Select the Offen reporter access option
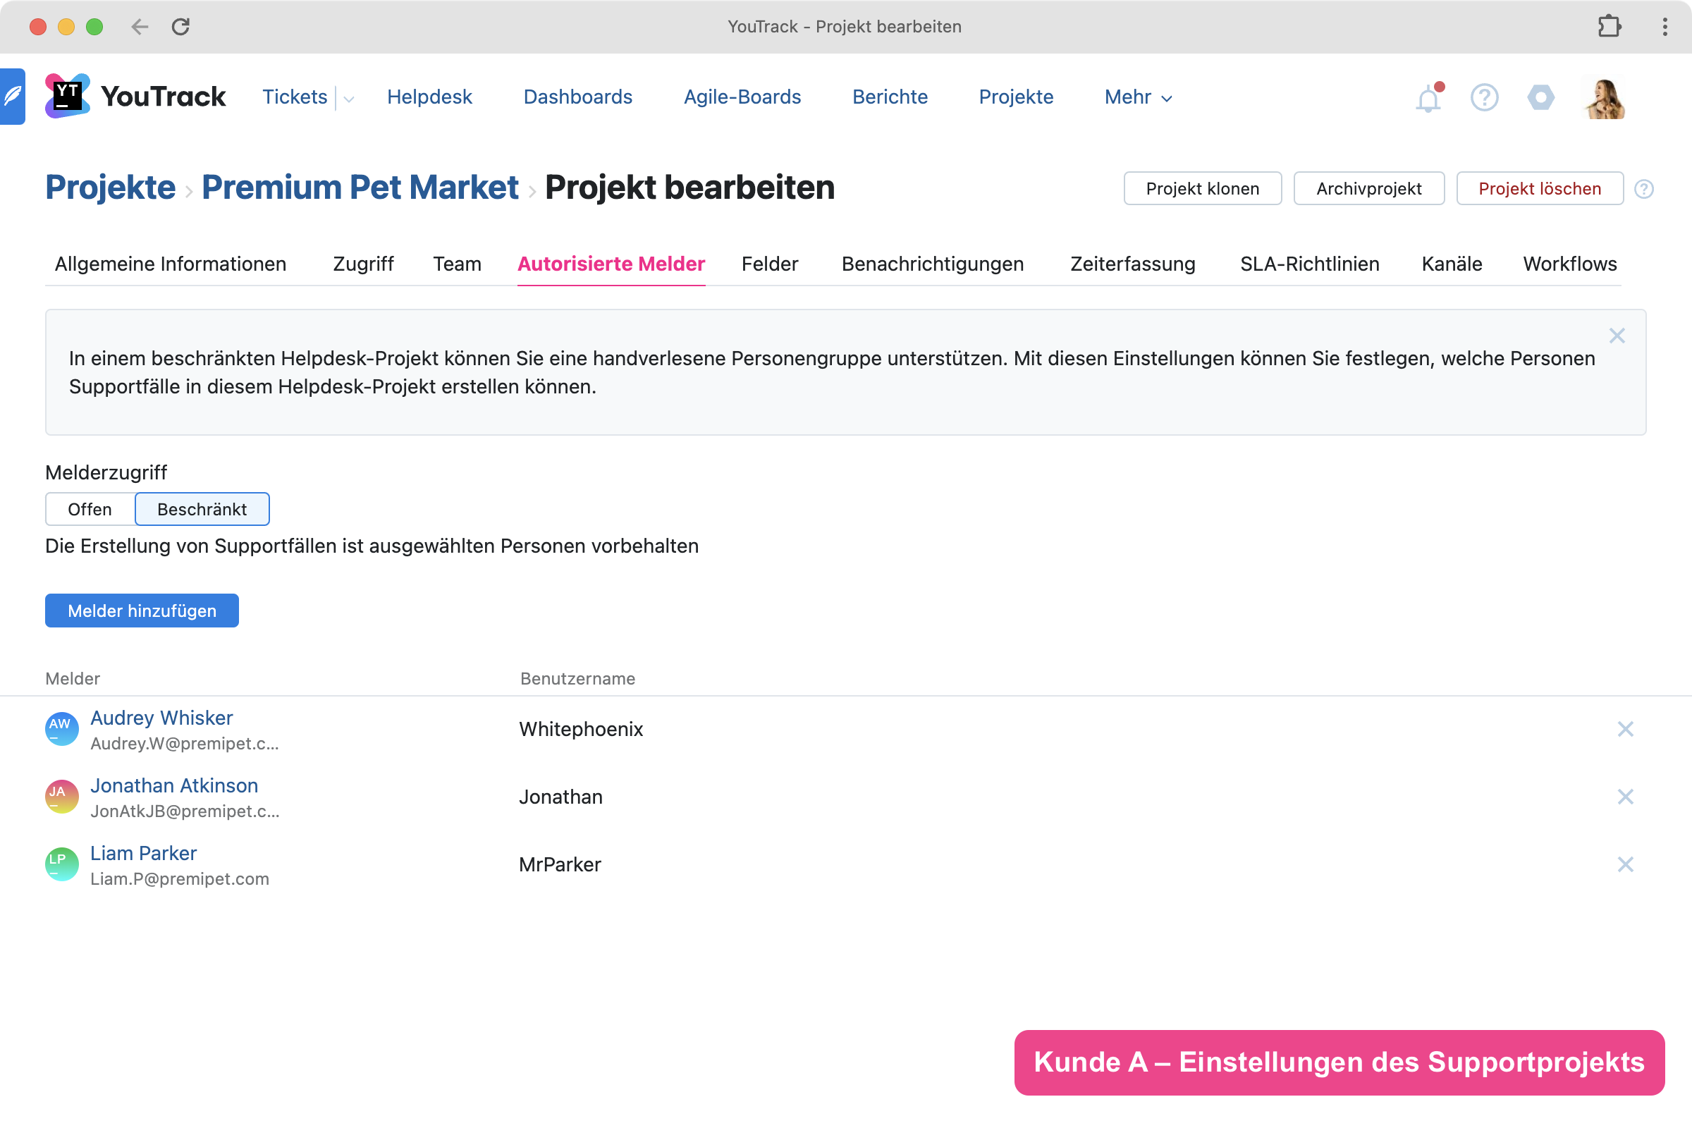Image resolution: width=1692 pixels, height=1128 pixels. click(90, 509)
